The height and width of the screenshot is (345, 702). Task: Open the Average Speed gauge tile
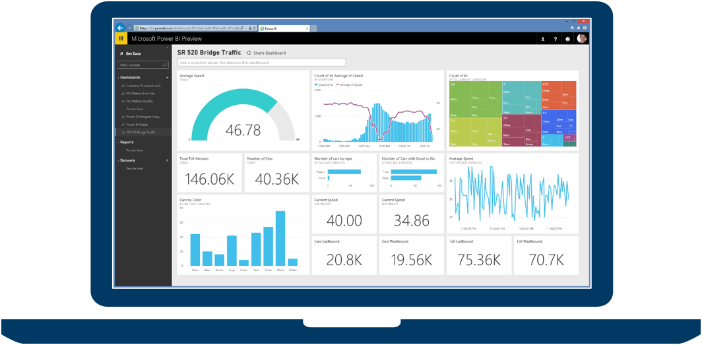click(x=243, y=110)
